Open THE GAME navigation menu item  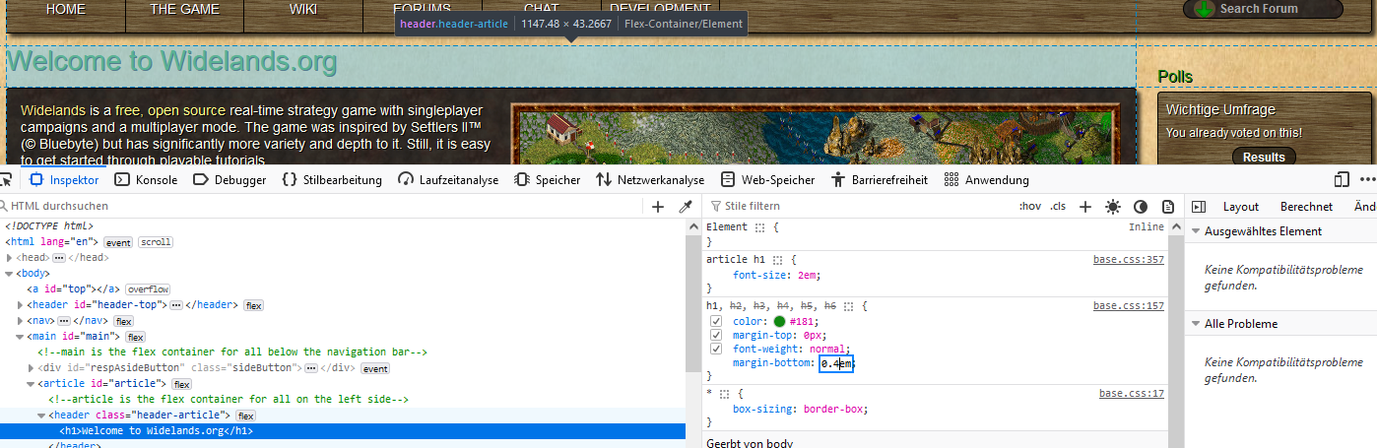pos(184,9)
